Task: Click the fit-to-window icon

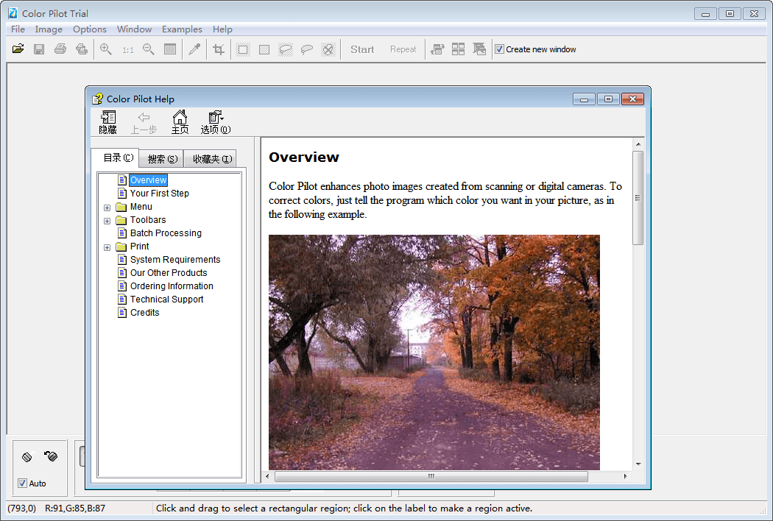Action: pos(170,49)
